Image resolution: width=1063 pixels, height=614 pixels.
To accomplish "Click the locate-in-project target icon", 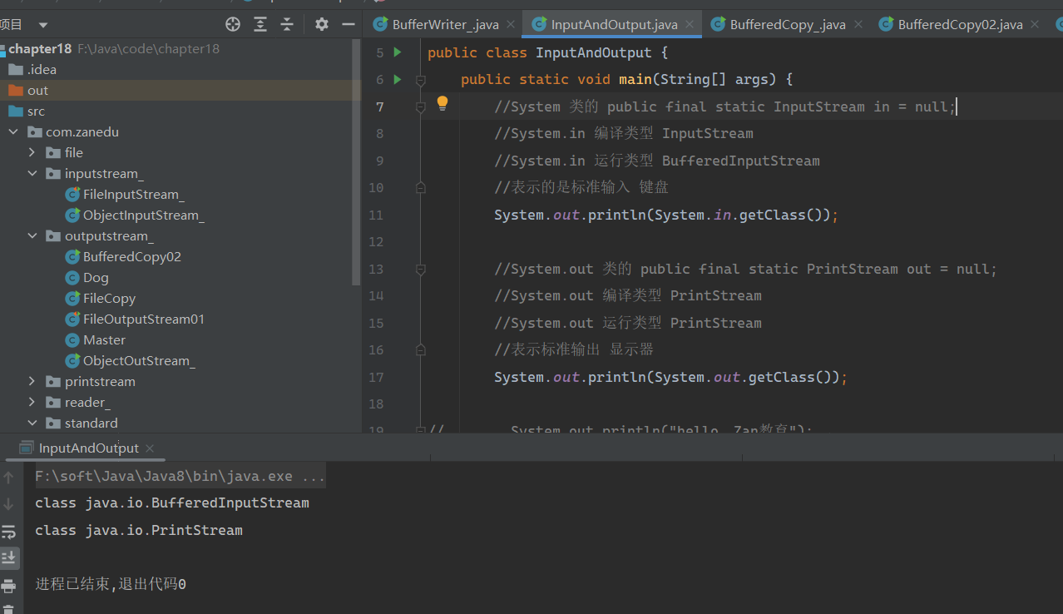I will click(233, 24).
